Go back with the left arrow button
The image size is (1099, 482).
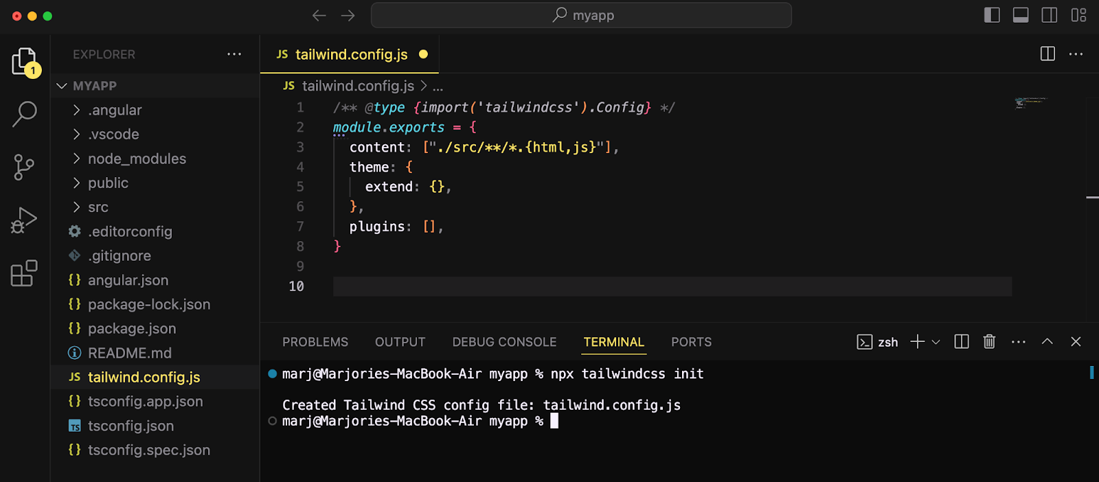[319, 15]
